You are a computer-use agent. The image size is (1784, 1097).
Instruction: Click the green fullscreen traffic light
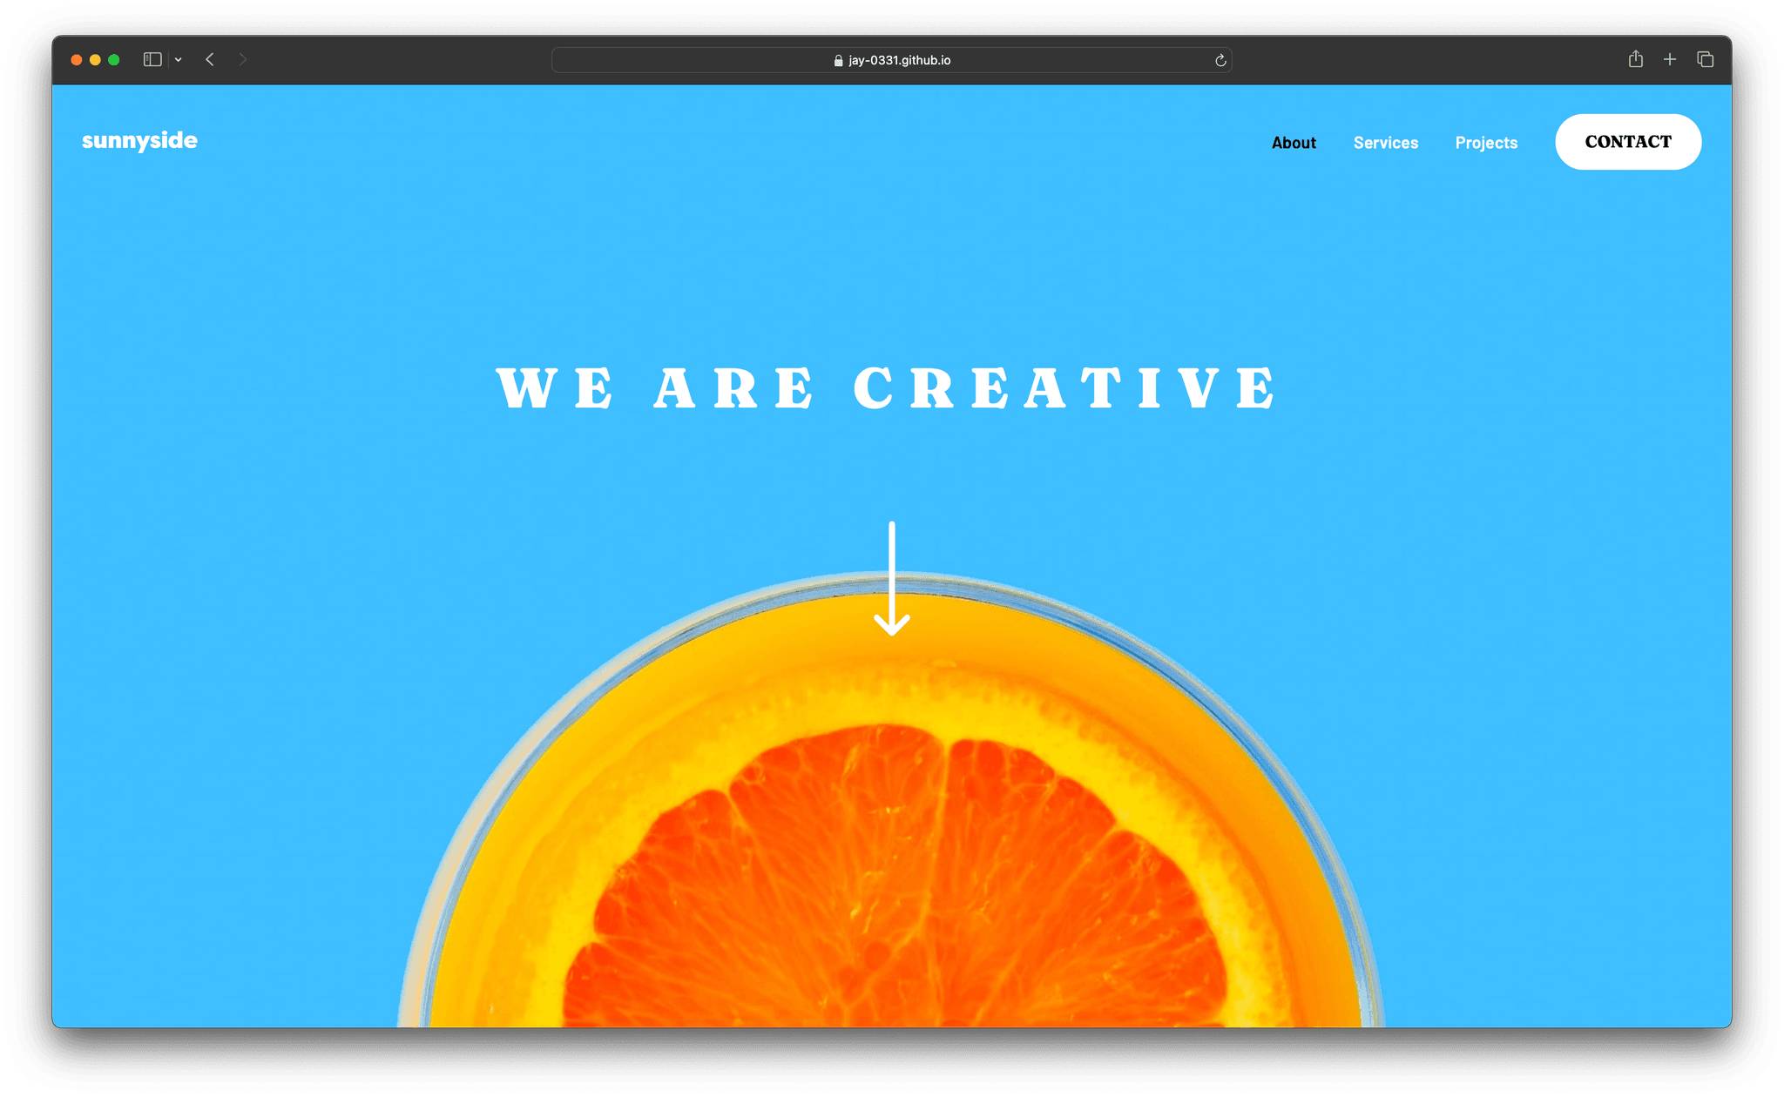coord(114,59)
